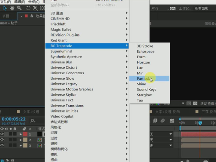Image resolution: width=216 pixels, height=162 pixels.
Task: Click the region of interest icon in viewer
Action: pos(189,103)
